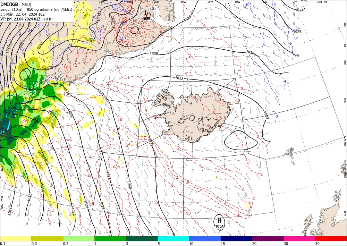Pick the blue 10–15 legend swatch
Screen dimensions: 347x246
pyautogui.click(x=205, y=238)
